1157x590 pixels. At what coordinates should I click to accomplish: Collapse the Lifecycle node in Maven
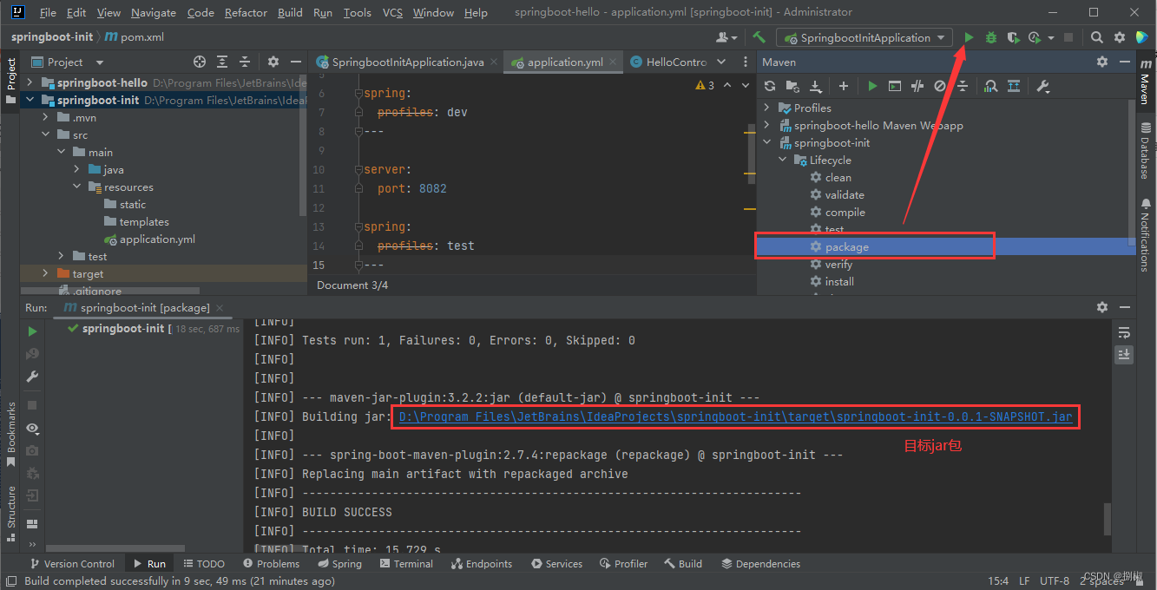782,160
